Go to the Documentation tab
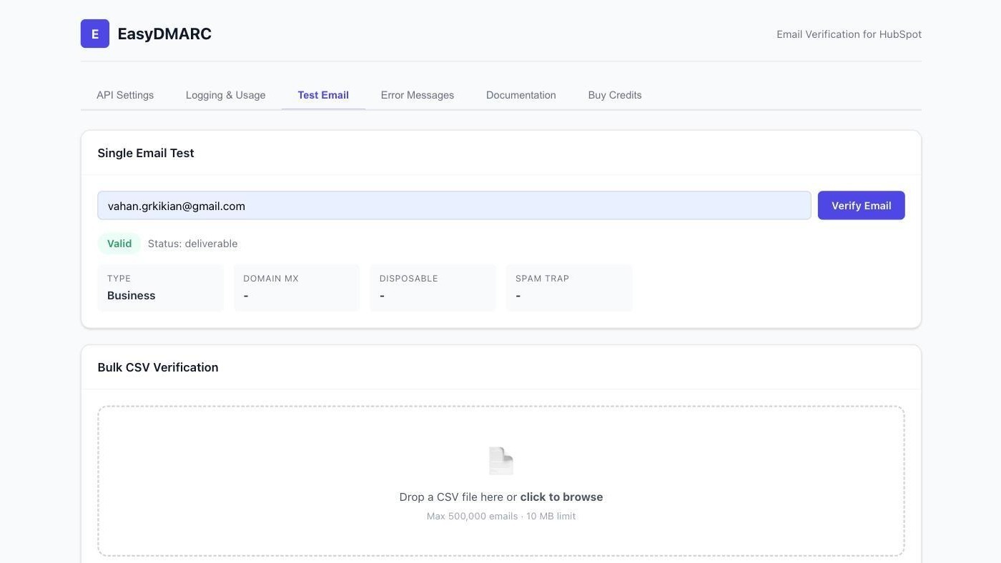This screenshot has height=563, width=1001. click(x=521, y=95)
